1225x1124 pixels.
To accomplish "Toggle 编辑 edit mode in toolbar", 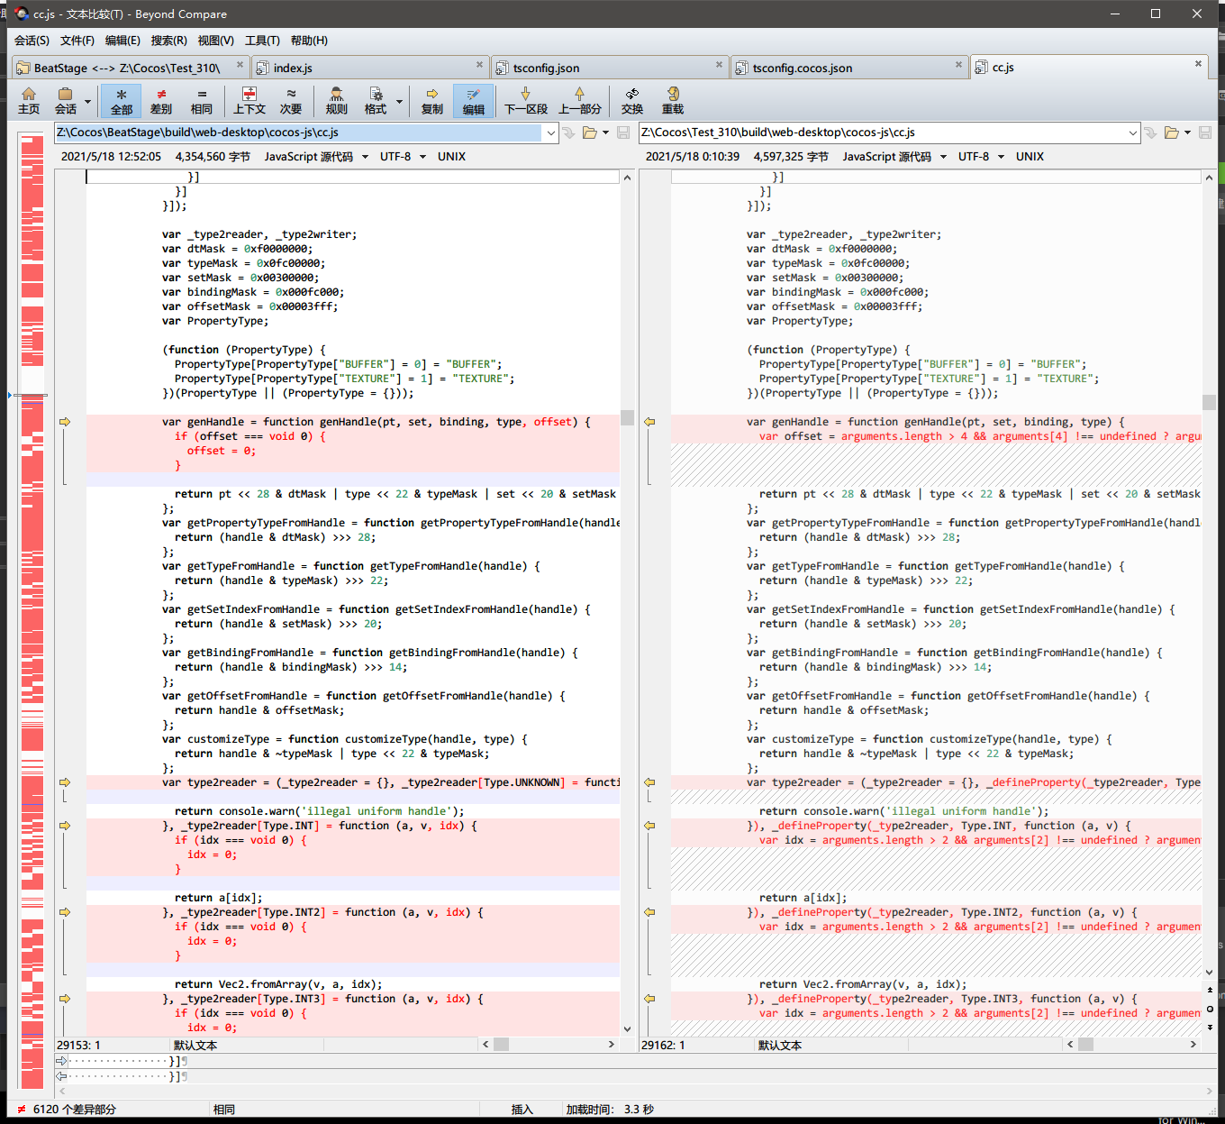I will 474,100.
